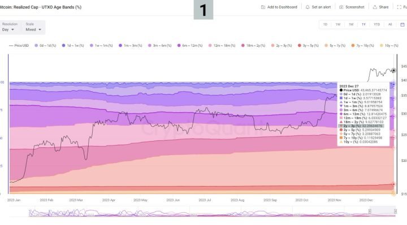Click the fullscreen expand icon
The height and width of the screenshot is (225, 407).
[x=399, y=7]
